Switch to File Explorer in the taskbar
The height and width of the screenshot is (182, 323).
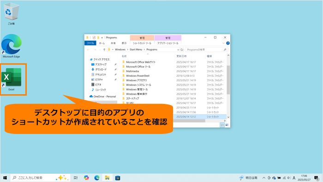click(107, 178)
